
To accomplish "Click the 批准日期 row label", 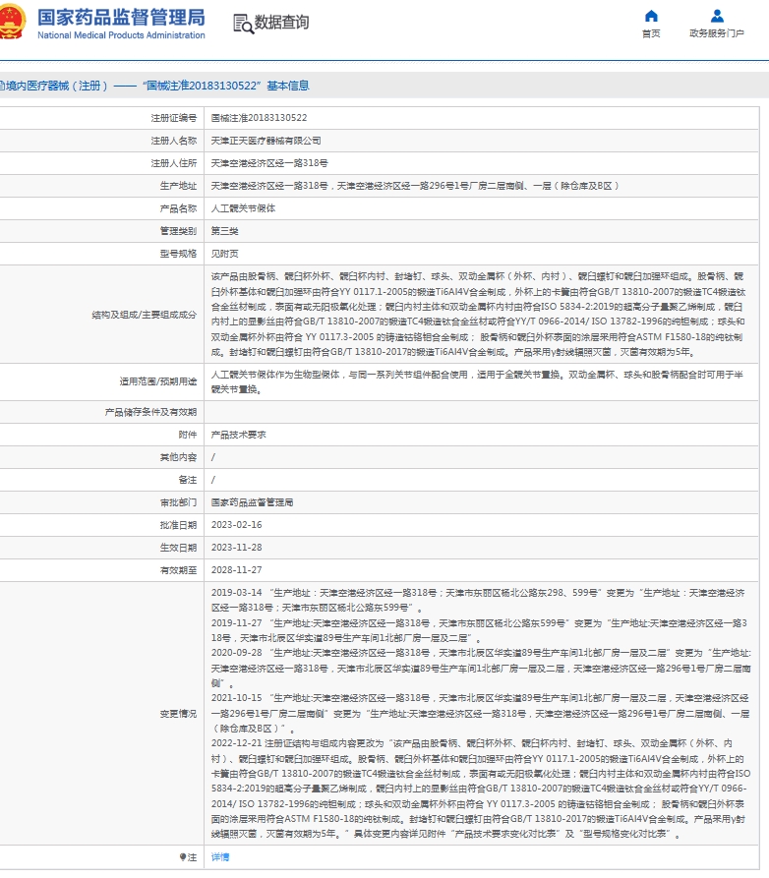I will 178,525.
